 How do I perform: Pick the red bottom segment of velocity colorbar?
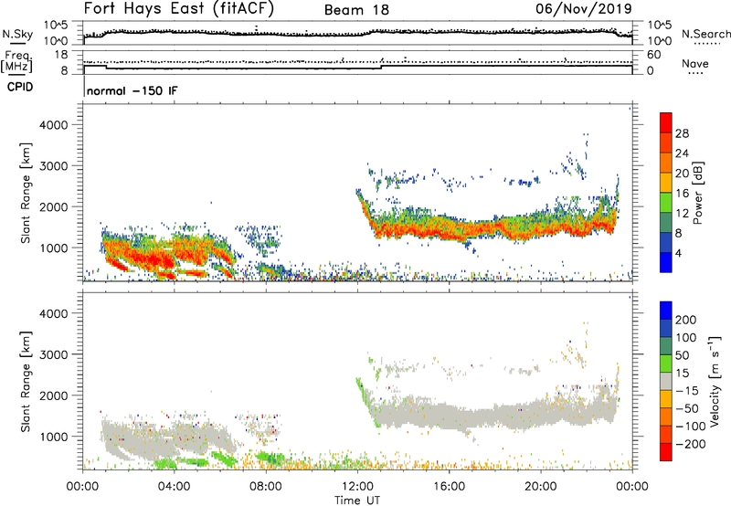(666, 452)
